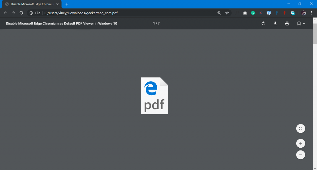Download the PDF file
The height and width of the screenshot is (170, 317).
[275, 24]
